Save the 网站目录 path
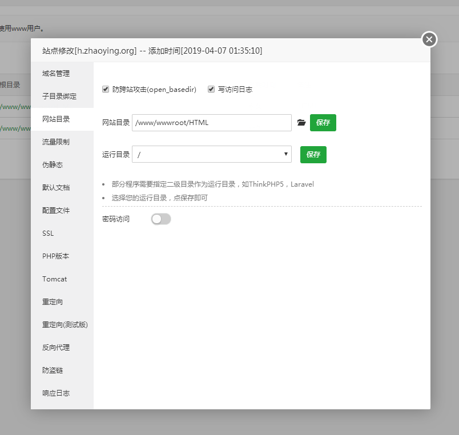Viewport: 459px width, 435px height. [323, 123]
